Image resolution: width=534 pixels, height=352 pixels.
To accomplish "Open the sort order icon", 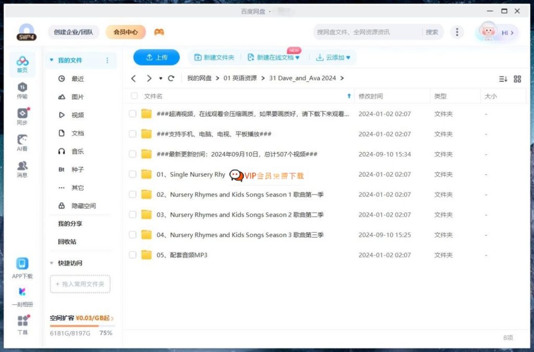I will (503, 79).
